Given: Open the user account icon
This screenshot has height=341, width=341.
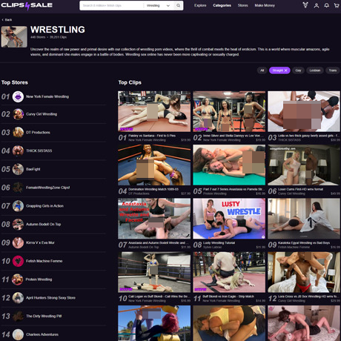Looking at the screenshot, I should [317, 5].
